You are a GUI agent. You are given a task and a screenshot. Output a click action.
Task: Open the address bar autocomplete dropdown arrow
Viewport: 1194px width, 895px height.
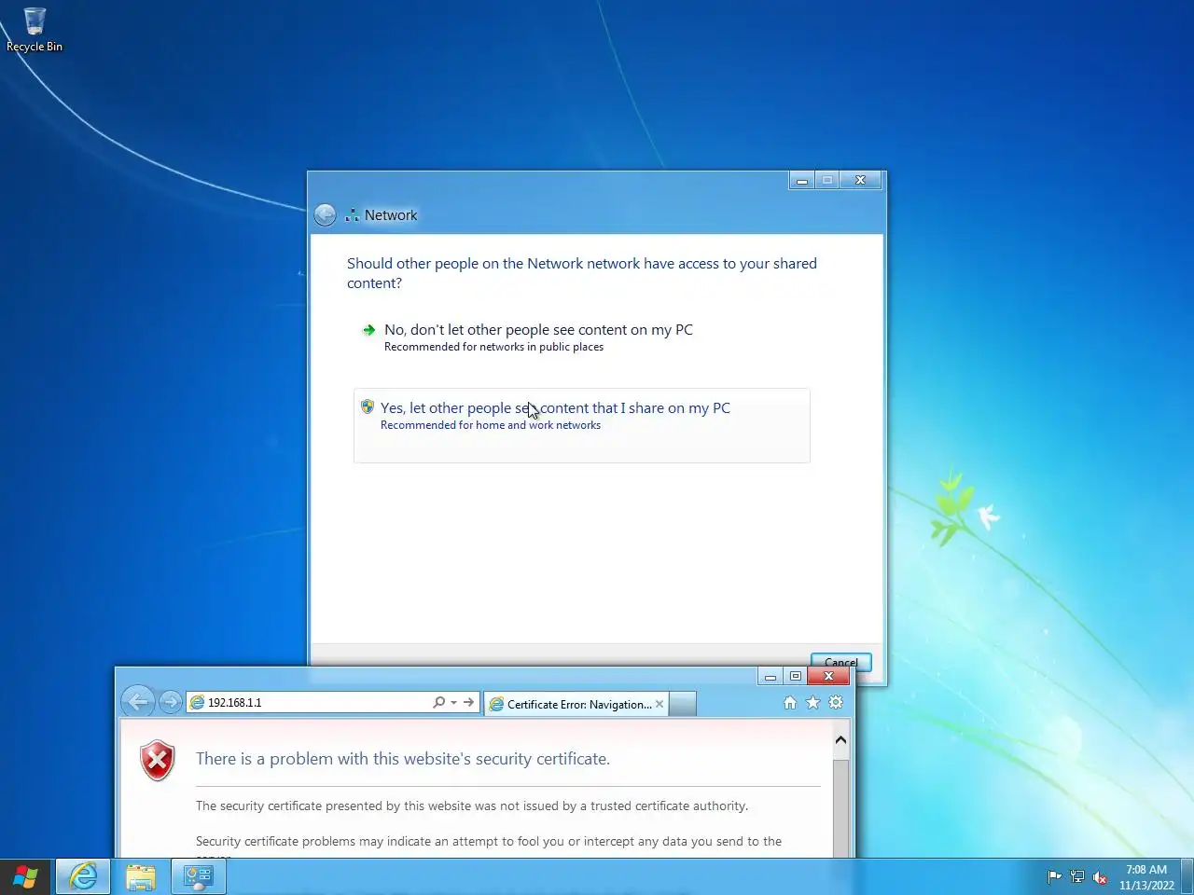pyautogui.click(x=453, y=702)
